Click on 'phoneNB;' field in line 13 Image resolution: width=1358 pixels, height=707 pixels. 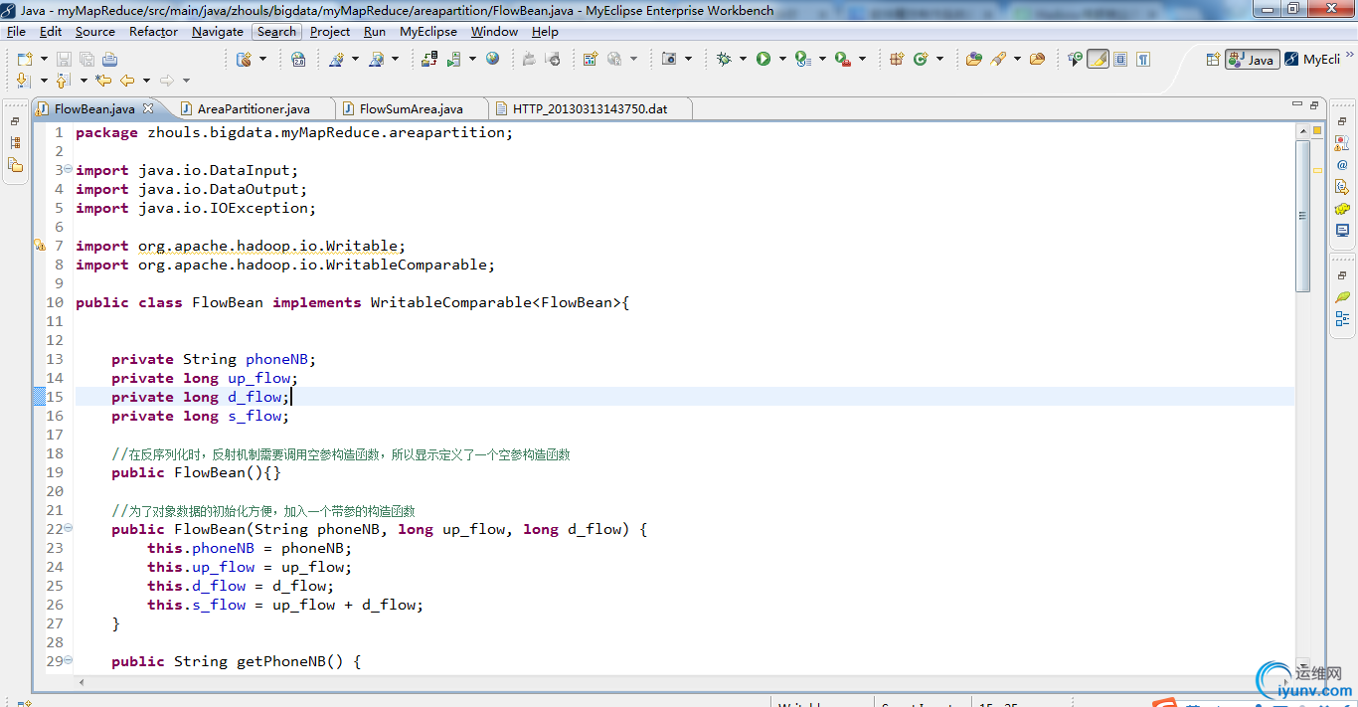[281, 359]
